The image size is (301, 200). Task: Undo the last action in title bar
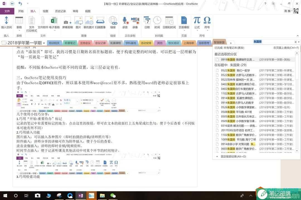tap(20, 4)
